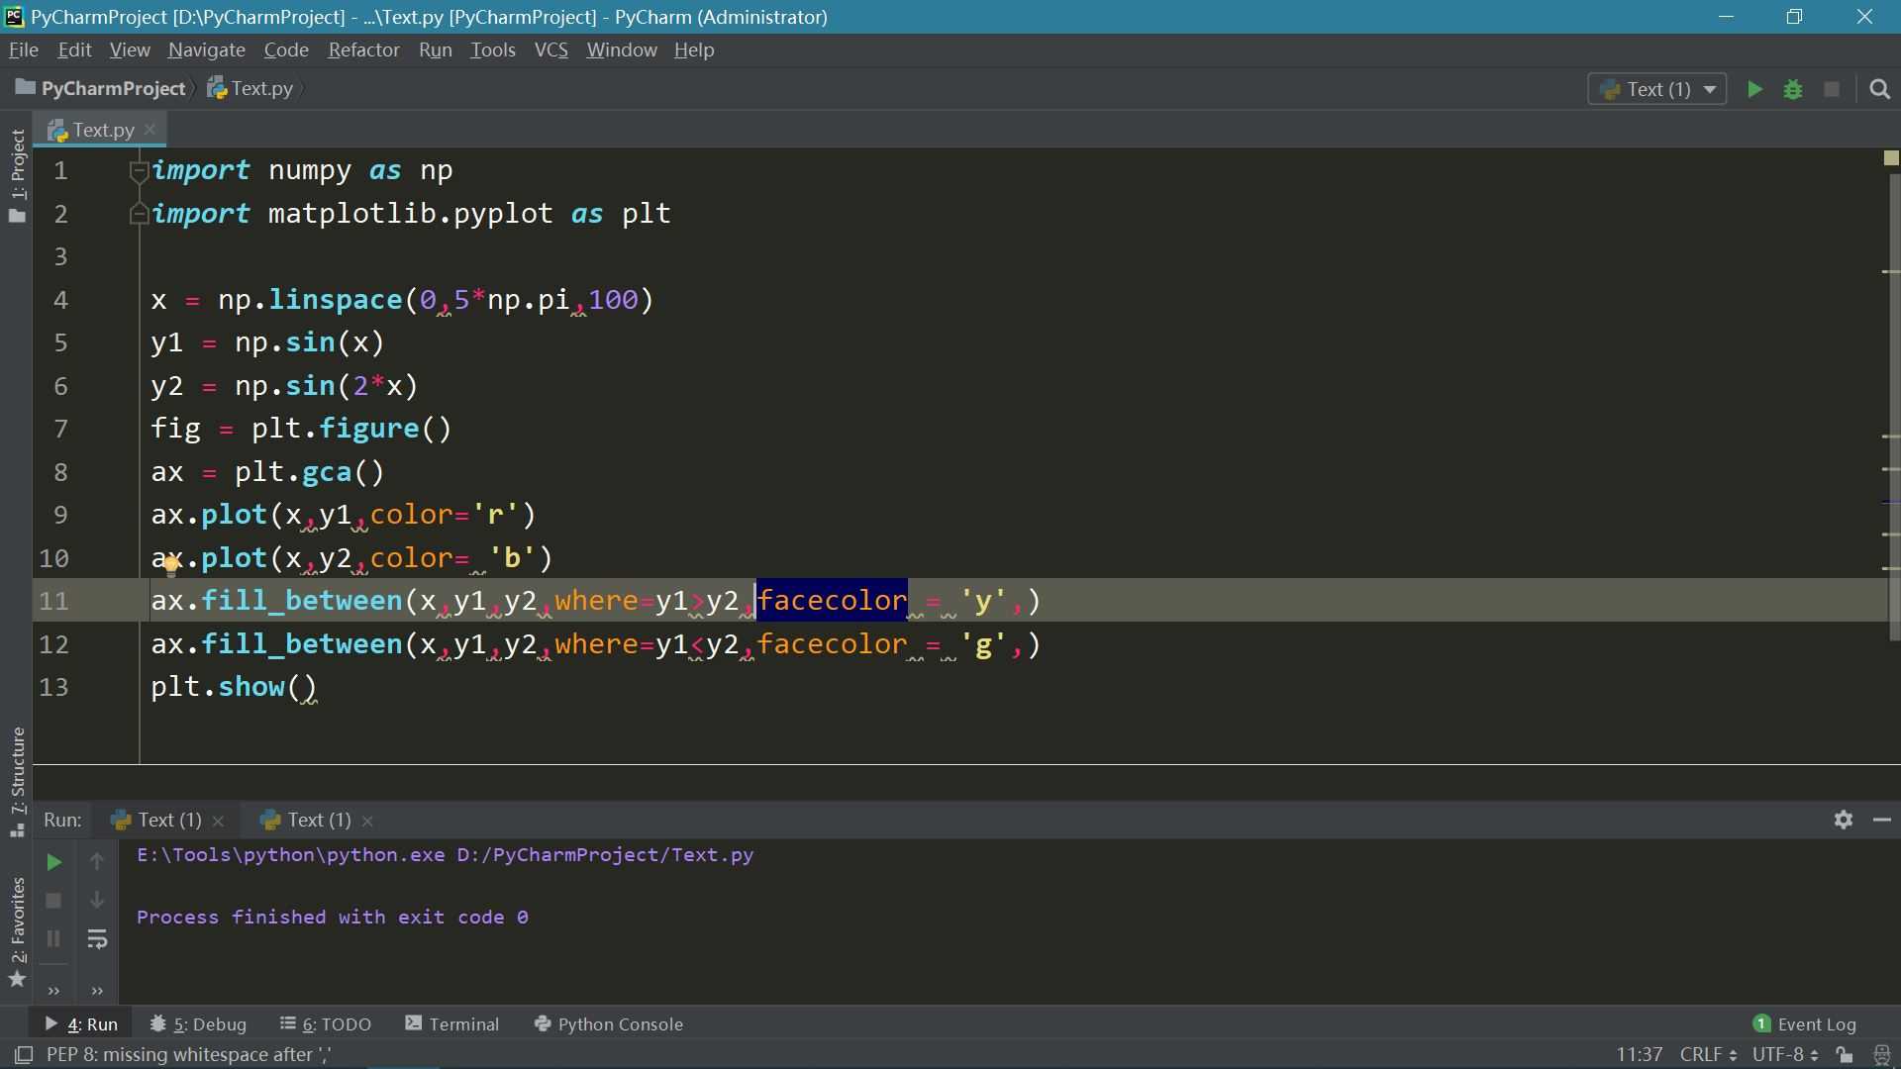The height and width of the screenshot is (1069, 1901).
Task: Toggle the read-only lock icon in the status bar
Action: 1844,1054
